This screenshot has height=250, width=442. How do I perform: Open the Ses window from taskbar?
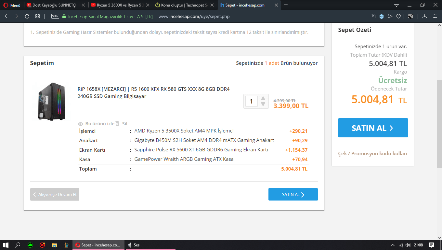click(150, 245)
